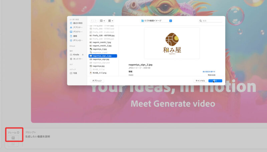Select file nagomiya_2.jpg
267x152 pixels.
[x=103, y=49]
